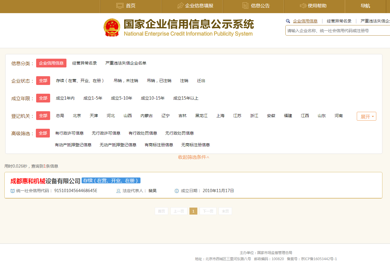
Task: Choose 黑龙江 registration authority
Action: coord(201,116)
